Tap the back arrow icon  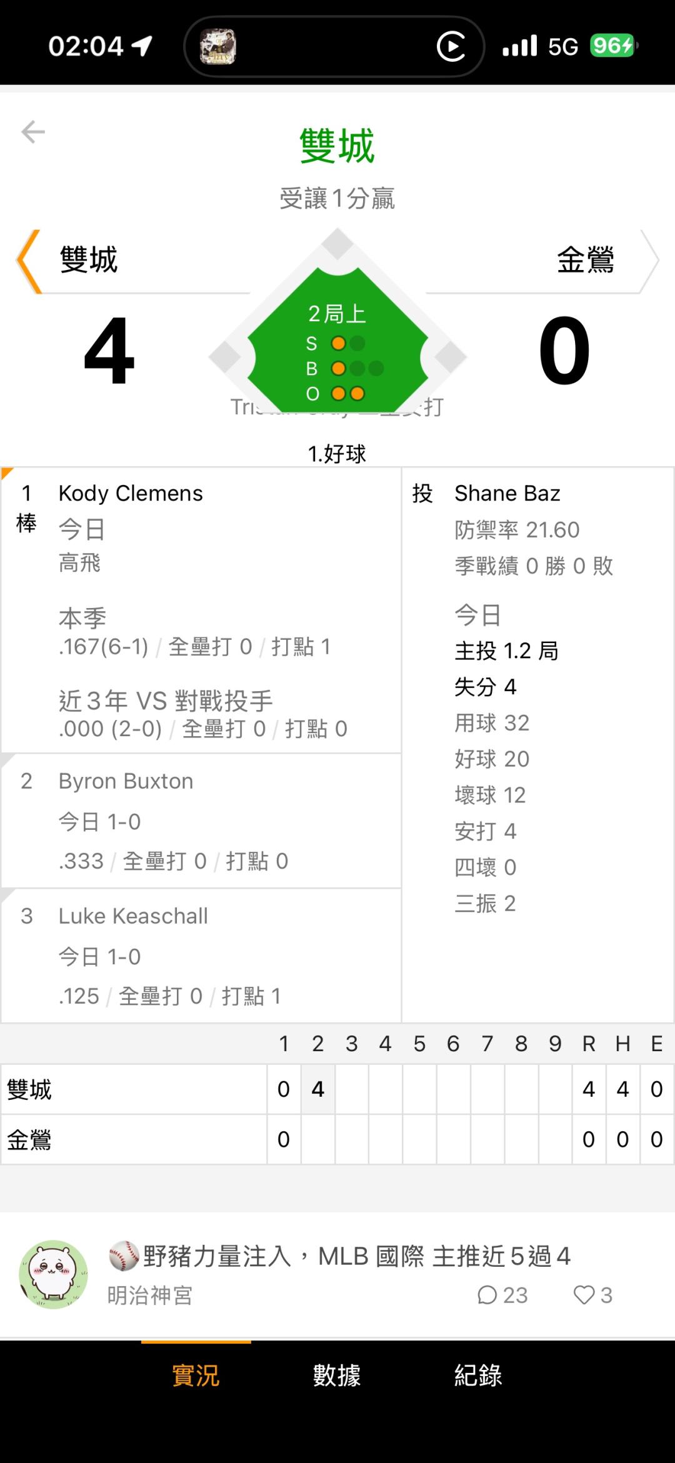pos(33,132)
